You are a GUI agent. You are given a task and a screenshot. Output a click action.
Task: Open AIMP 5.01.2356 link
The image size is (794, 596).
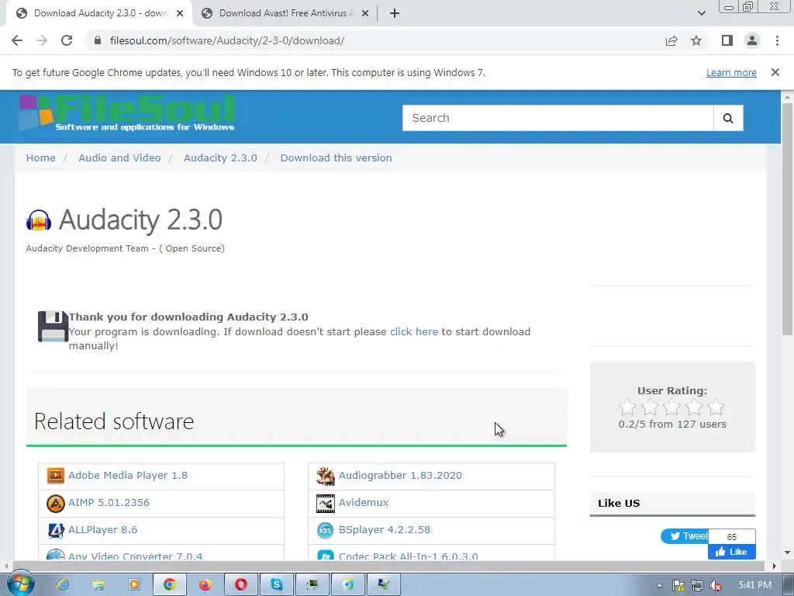[109, 502]
